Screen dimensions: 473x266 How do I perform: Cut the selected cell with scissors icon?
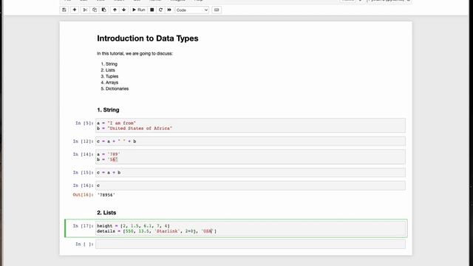[85, 10]
